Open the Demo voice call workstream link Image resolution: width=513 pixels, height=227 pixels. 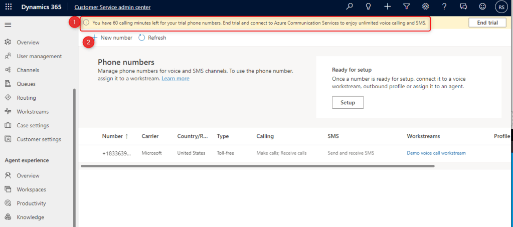tap(436, 153)
